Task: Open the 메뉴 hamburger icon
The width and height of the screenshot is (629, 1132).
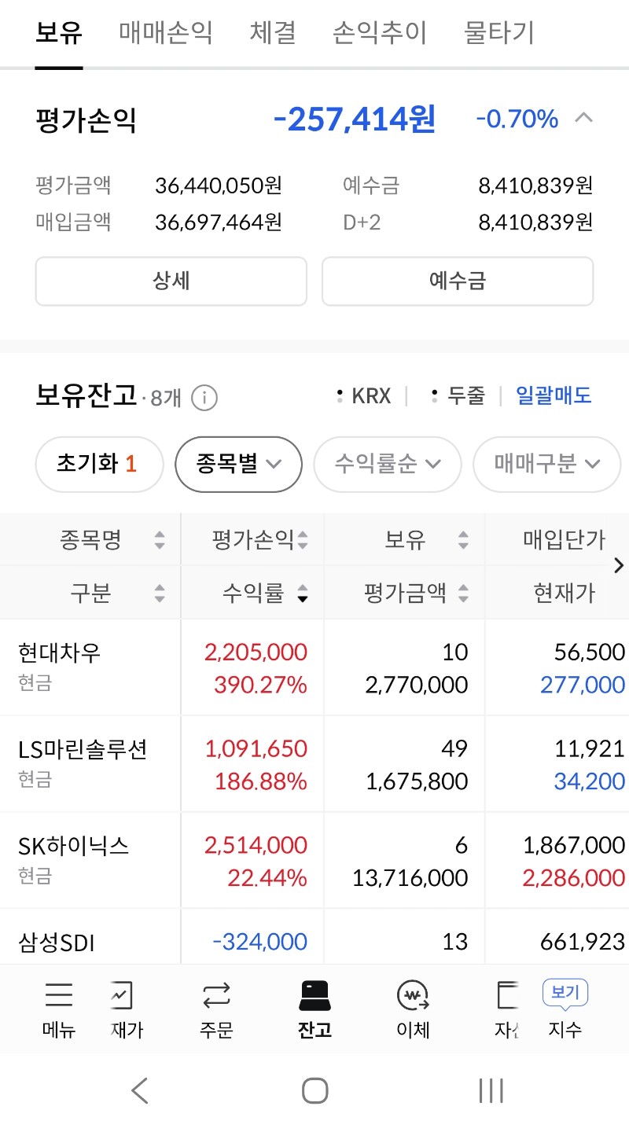Action: [x=59, y=995]
